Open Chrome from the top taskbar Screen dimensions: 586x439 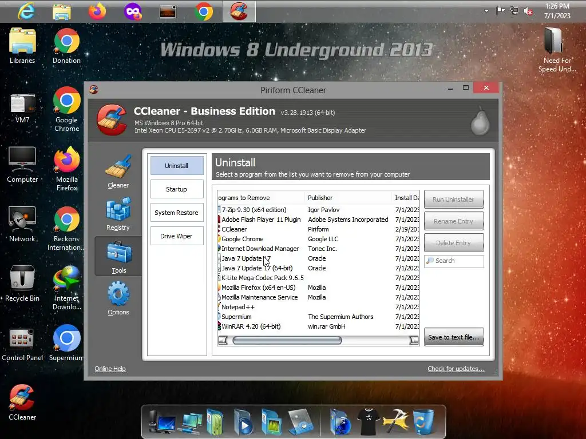tap(203, 11)
